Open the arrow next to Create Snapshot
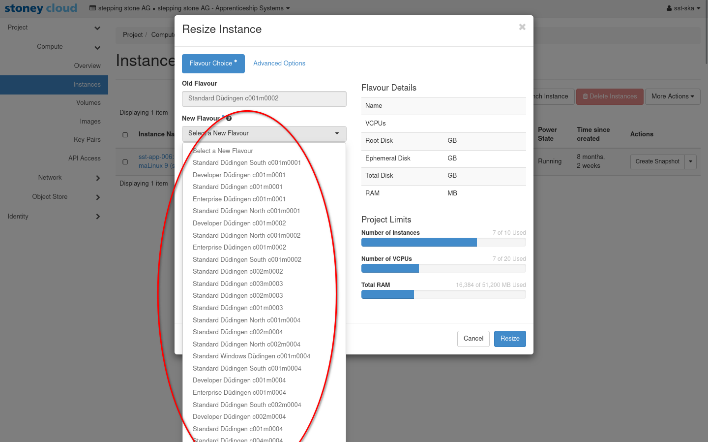 690,161
